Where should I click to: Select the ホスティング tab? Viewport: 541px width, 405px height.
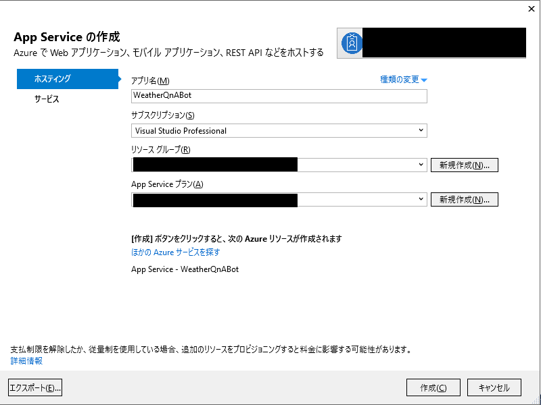68,79
